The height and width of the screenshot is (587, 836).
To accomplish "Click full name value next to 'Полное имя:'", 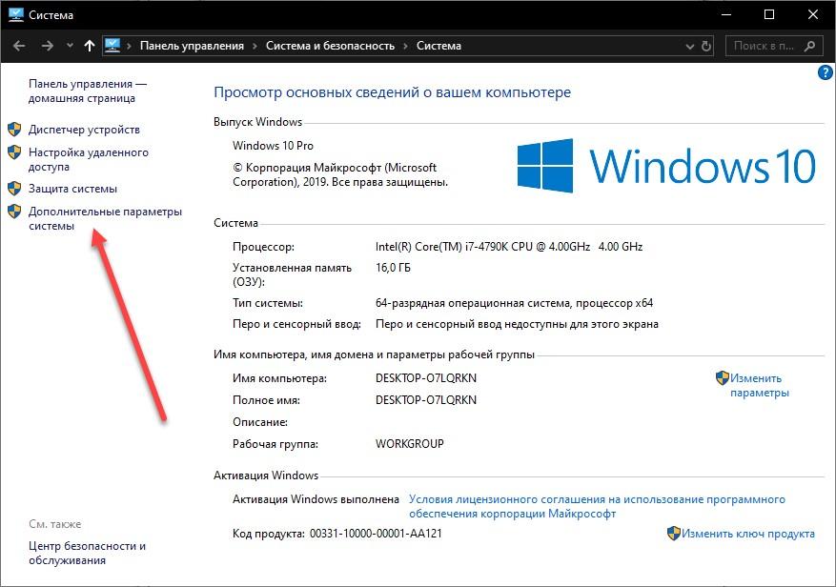I will pos(426,400).
